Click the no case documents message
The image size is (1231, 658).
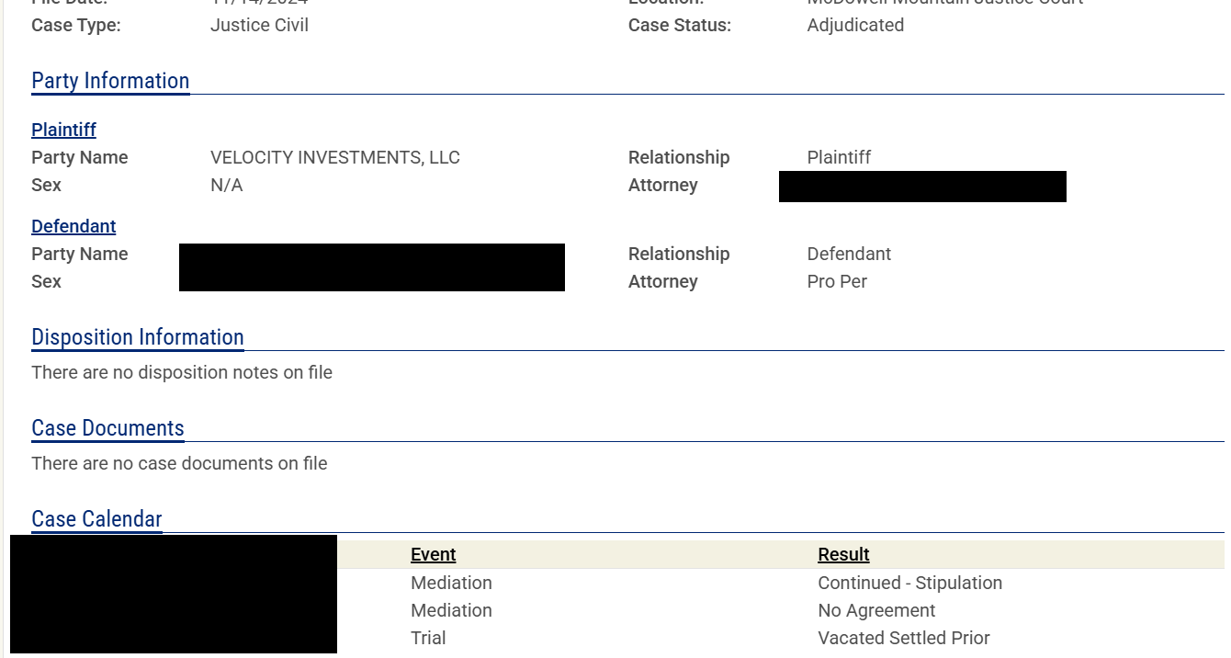point(179,463)
